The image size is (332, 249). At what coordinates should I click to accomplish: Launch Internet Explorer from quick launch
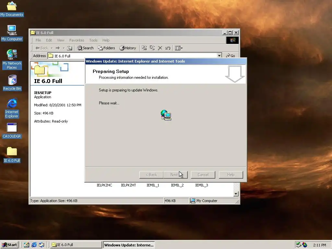point(34,245)
